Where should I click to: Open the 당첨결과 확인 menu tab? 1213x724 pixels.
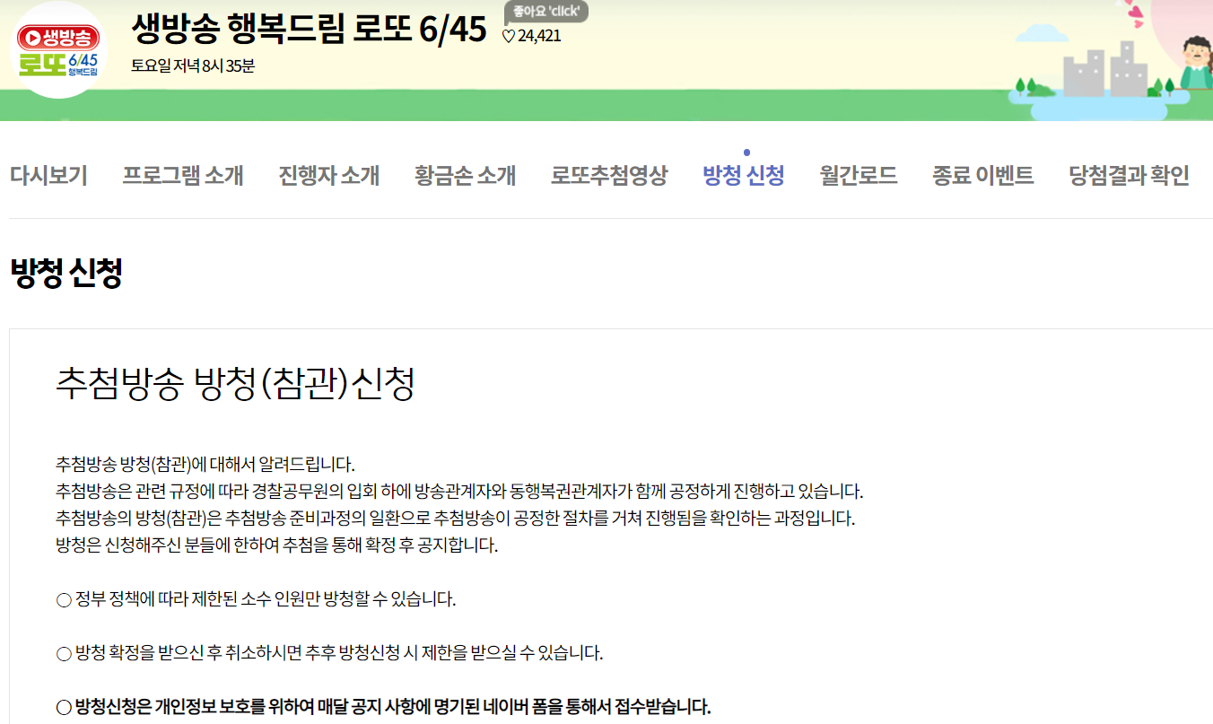tap(1130, 175)
